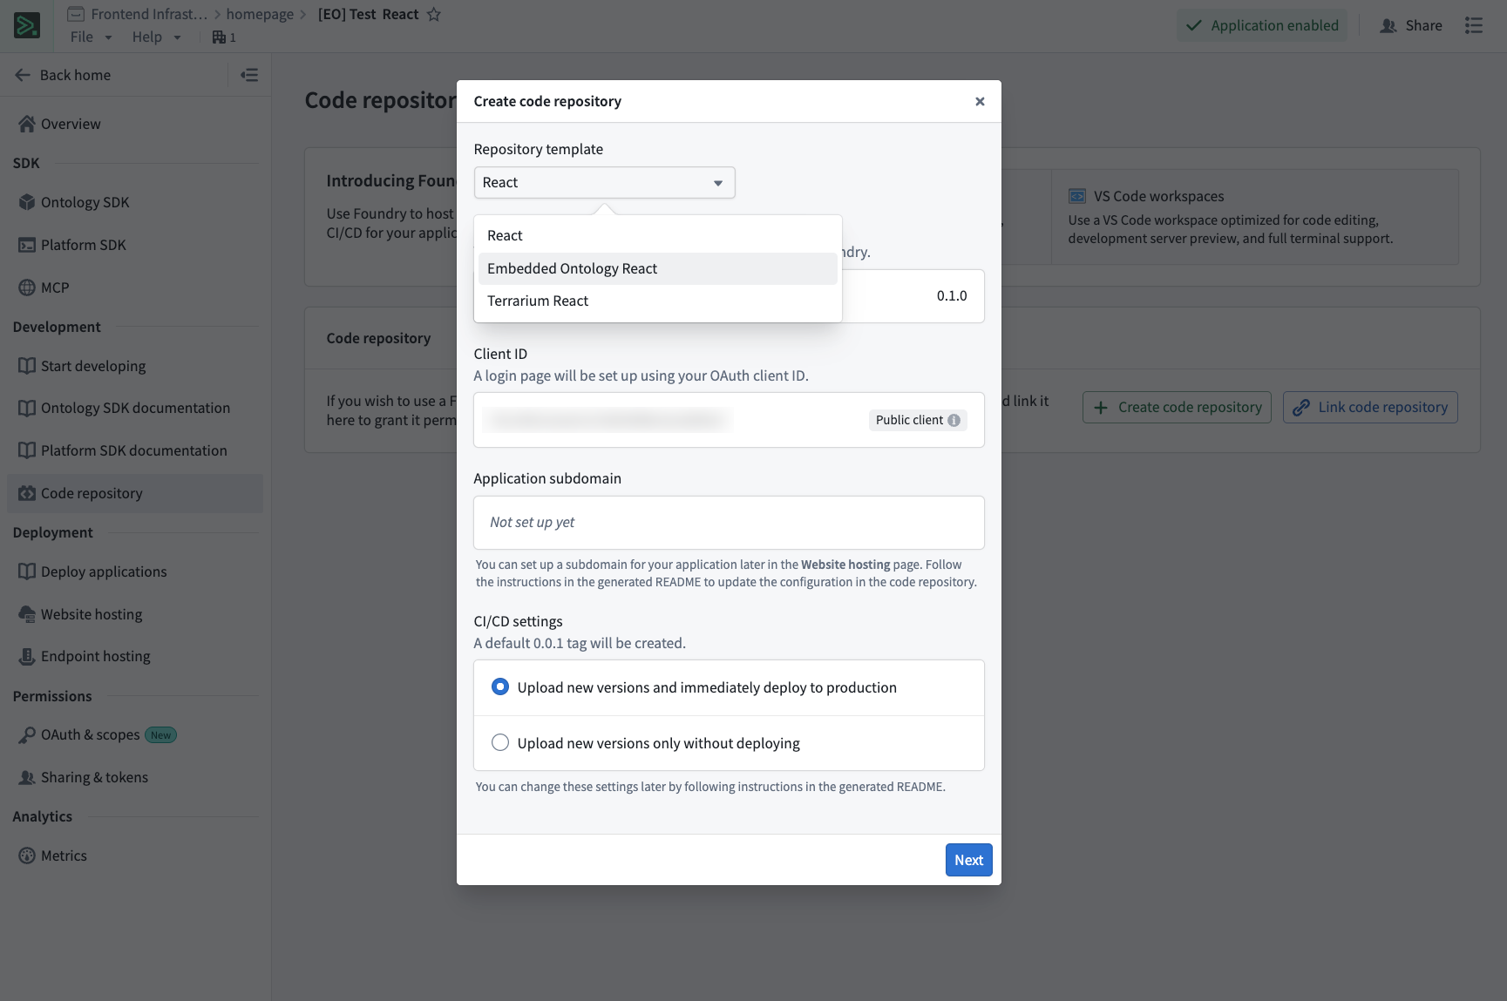
Task: Click the Application subdomain field
Action: tap(729, 523)
